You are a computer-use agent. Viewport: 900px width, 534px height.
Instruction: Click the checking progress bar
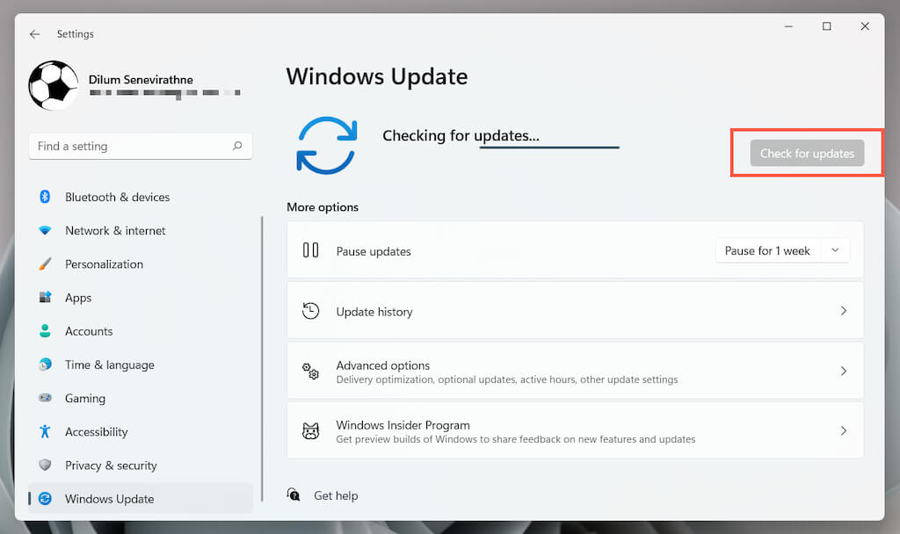[x=549, y=148]
